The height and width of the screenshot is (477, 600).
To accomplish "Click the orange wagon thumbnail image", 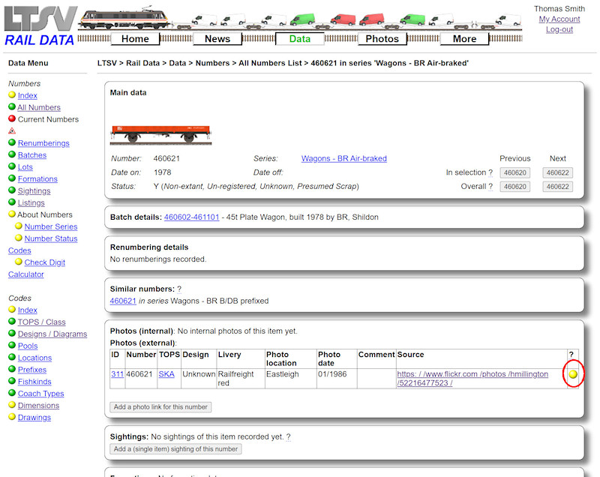I will [160, 134].
